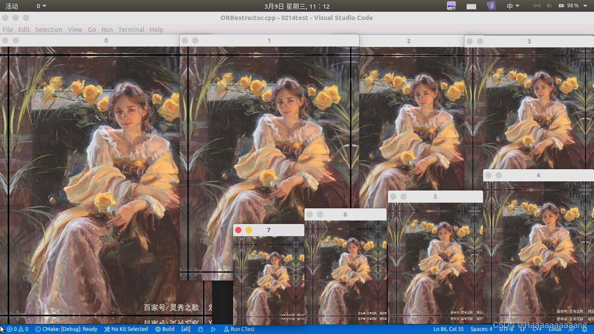Click Run CTest in status bar

click(x=239, y=329)
